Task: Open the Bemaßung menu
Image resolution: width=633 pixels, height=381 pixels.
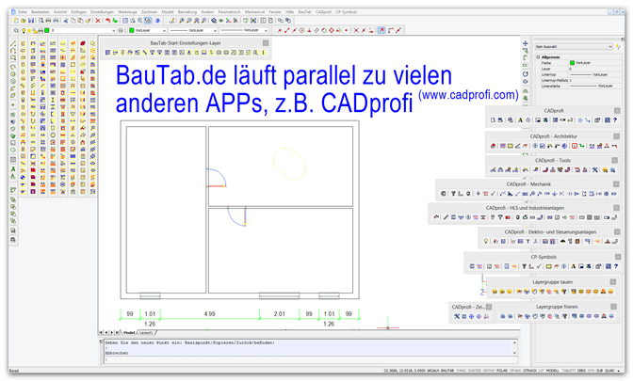Action: pyautogui.click(x=187, y=12)
